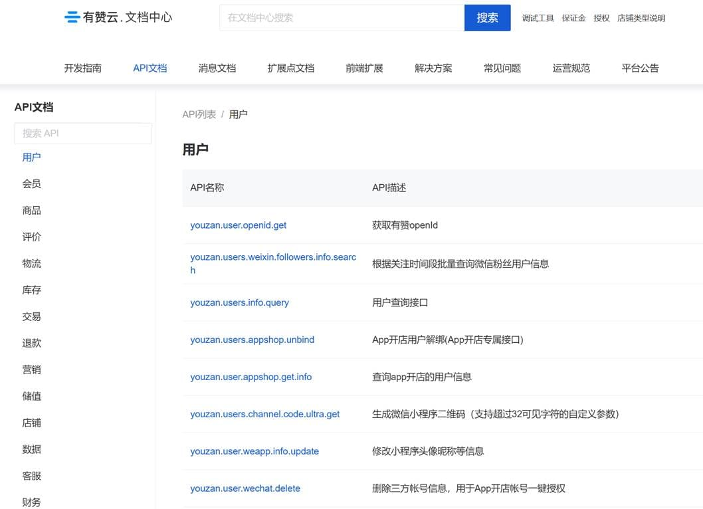Click description 查询app开店的用户信息
This screenshot has width=703, height=509.
tap(422, 377)
